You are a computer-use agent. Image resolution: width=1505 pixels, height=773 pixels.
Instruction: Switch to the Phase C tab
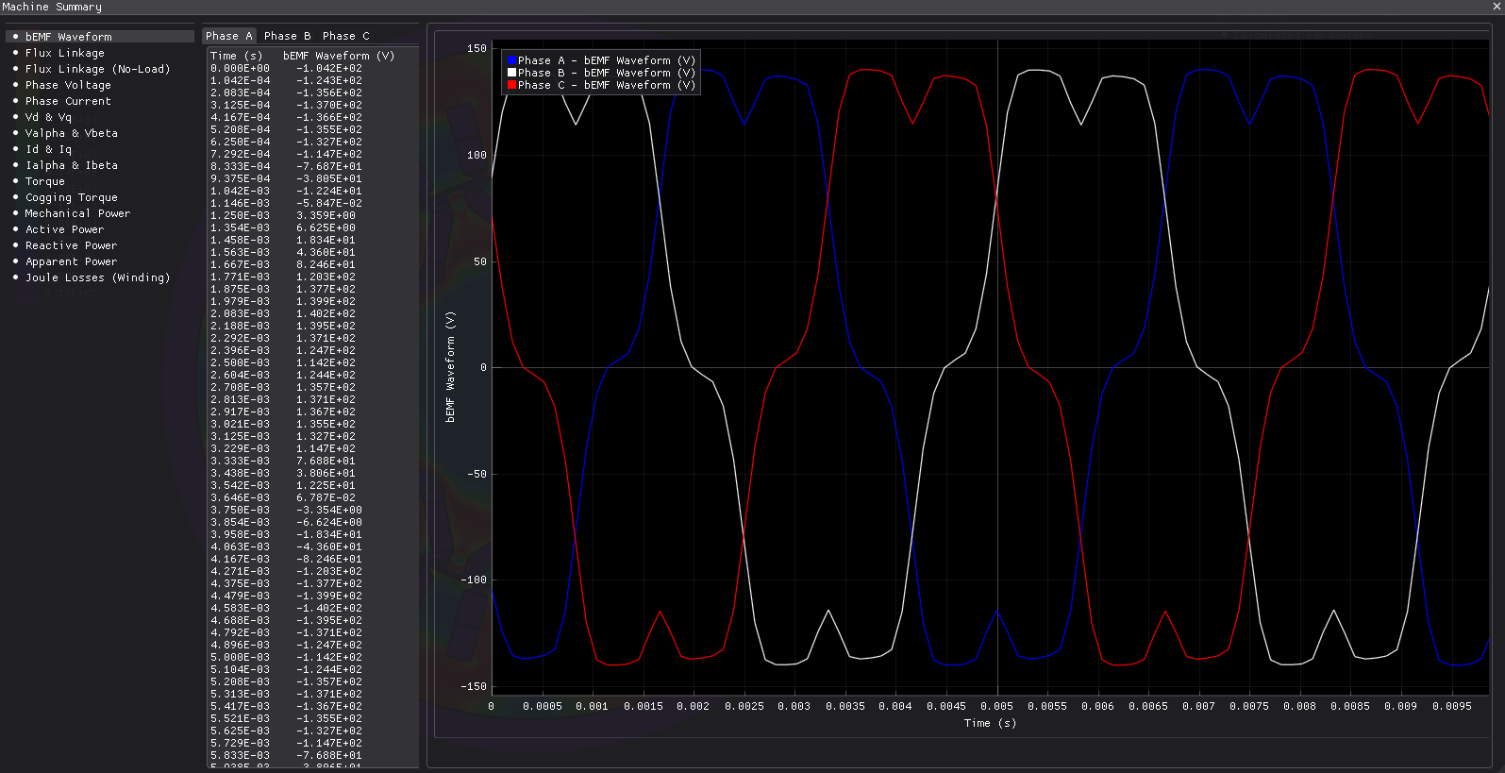click(345, 36)
